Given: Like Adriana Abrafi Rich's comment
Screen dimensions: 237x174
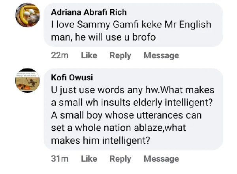Looking at the screenshot, I should pos(89,56).
